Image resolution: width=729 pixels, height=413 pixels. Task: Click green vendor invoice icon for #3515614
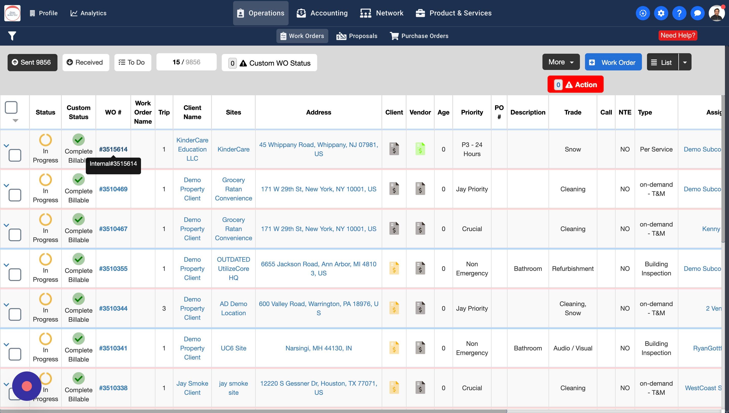coord(420,149)
